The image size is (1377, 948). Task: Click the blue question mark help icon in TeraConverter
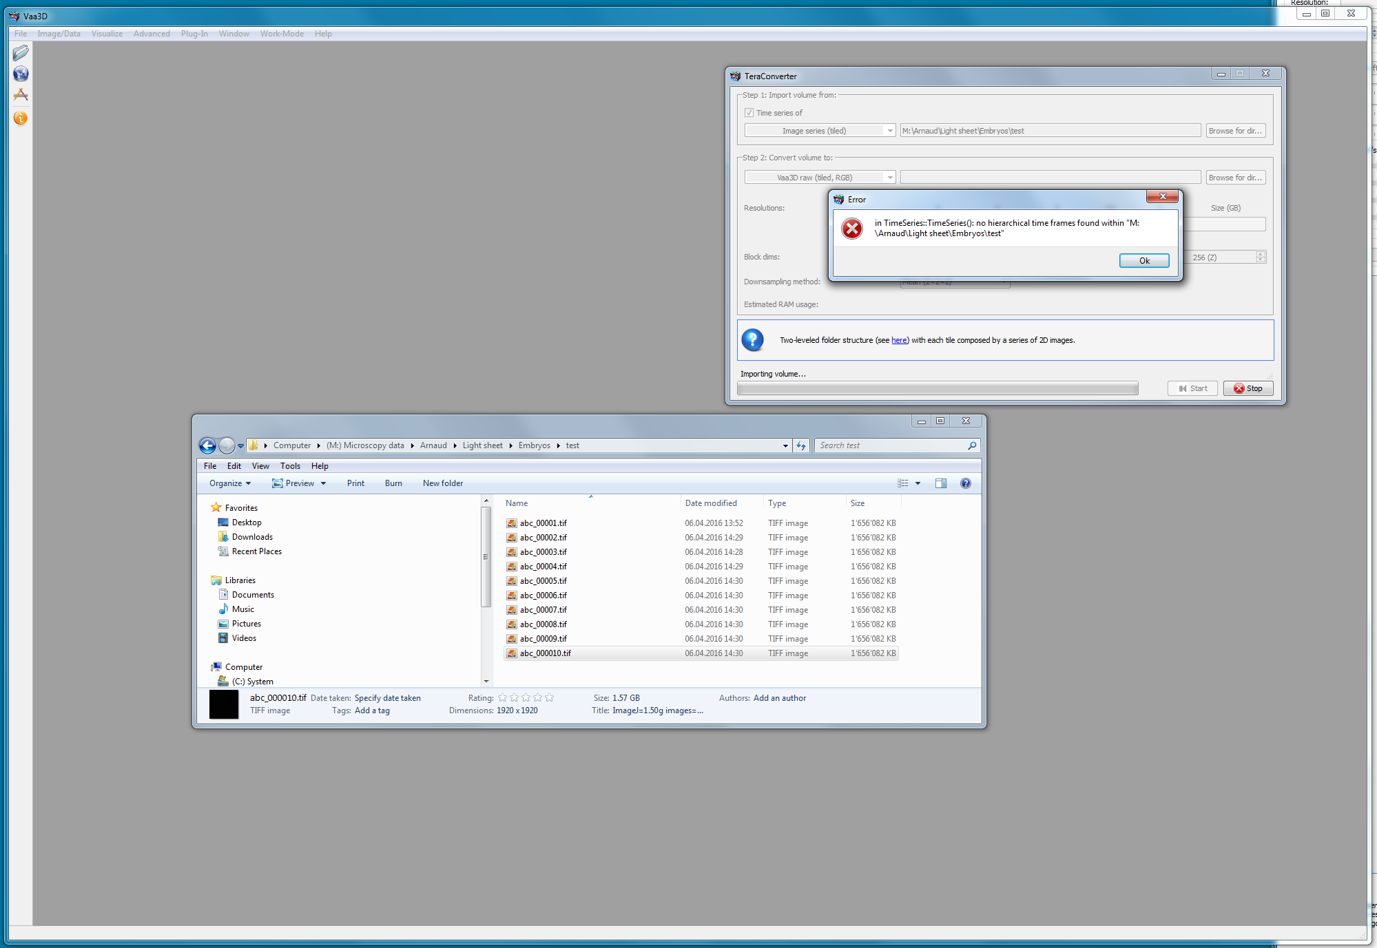tap(752, 339)
